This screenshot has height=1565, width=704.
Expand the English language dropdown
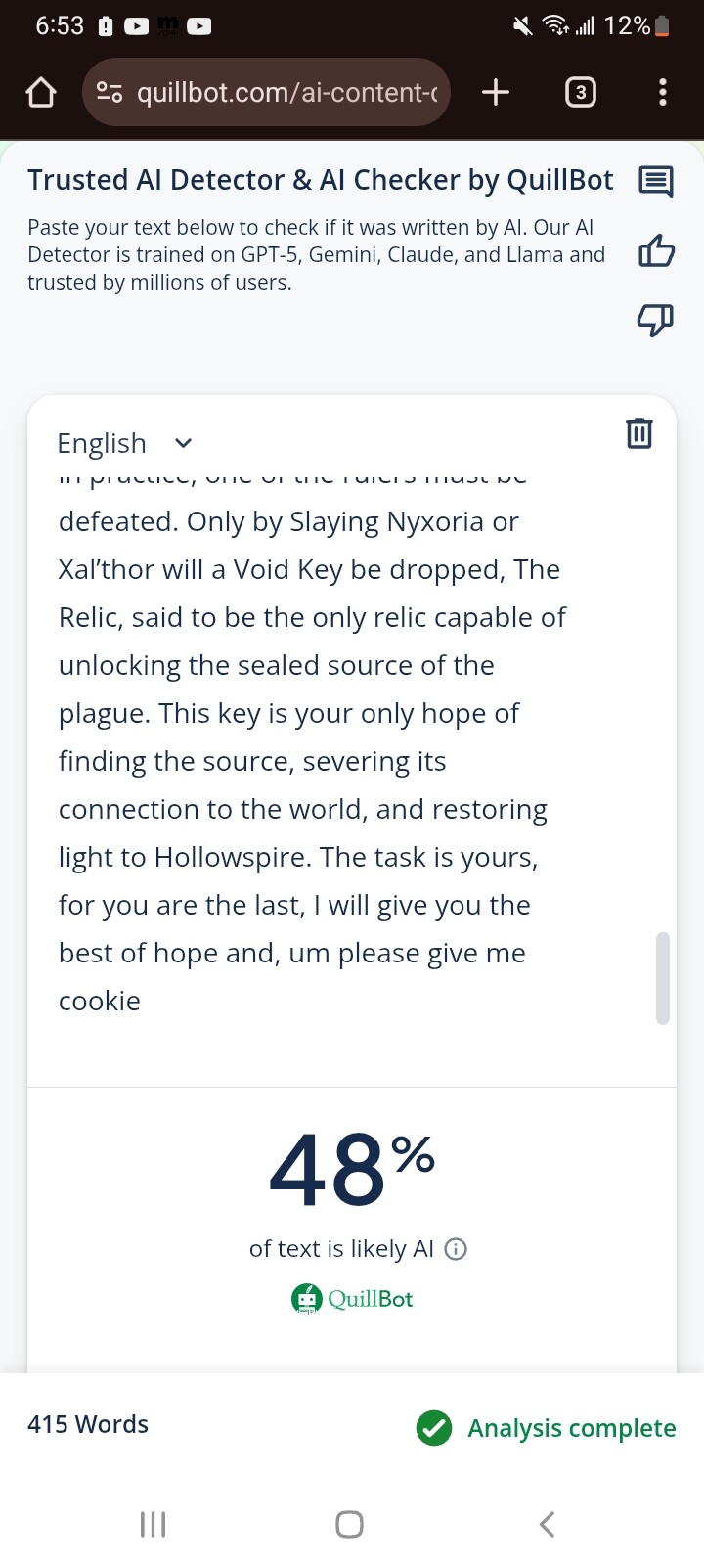pyautogui.click(x=124, y=443)
